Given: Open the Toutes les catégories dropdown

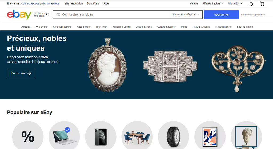Looking at the screenshot, I should [186, 15].
